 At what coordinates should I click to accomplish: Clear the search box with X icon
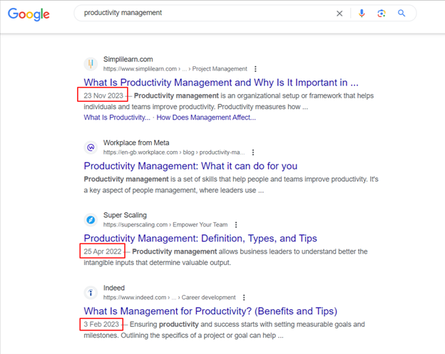339,14
